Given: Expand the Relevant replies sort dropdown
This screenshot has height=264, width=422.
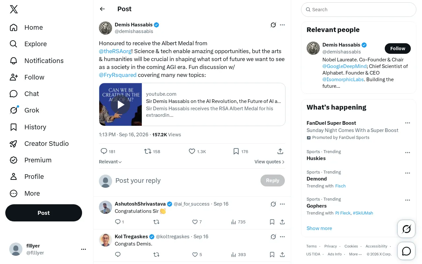Looking at the screenshot, I should pos(110,162).
